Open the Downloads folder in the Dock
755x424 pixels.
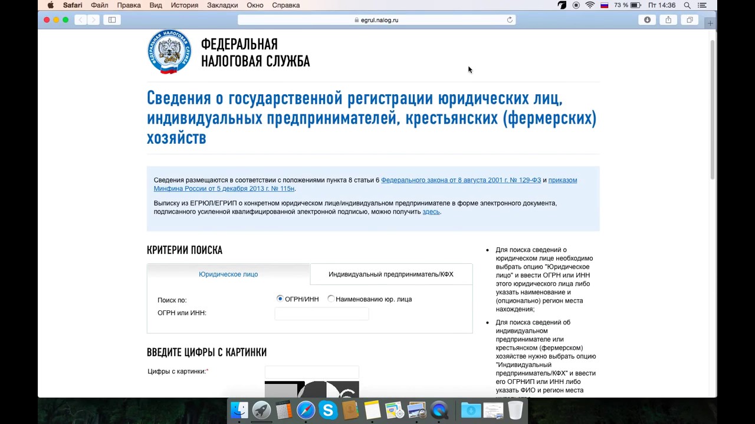click(x=471, y=410)
